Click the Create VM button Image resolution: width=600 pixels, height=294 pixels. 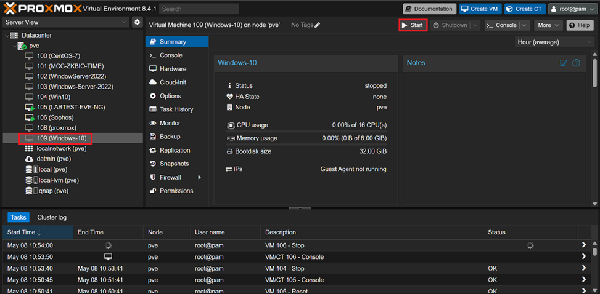(x=479, y=9)
